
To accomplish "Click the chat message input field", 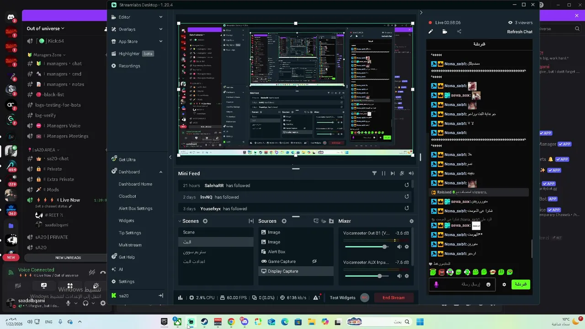I will tap(463, 284).
